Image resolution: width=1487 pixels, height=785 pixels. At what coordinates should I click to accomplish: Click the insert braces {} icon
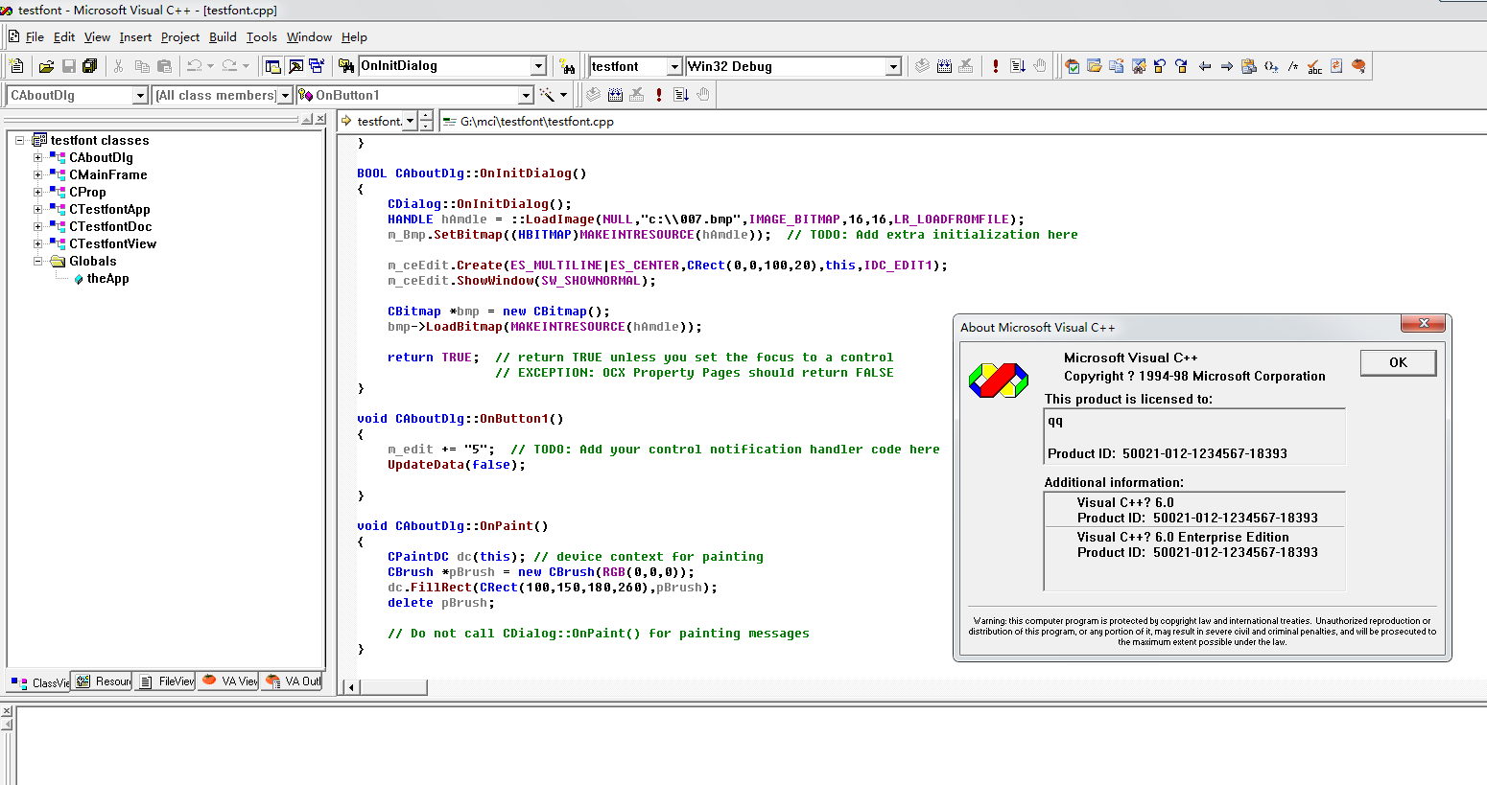[x=1271, y=66]
